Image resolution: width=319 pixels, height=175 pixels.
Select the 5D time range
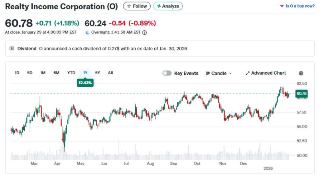coord(30,73)
